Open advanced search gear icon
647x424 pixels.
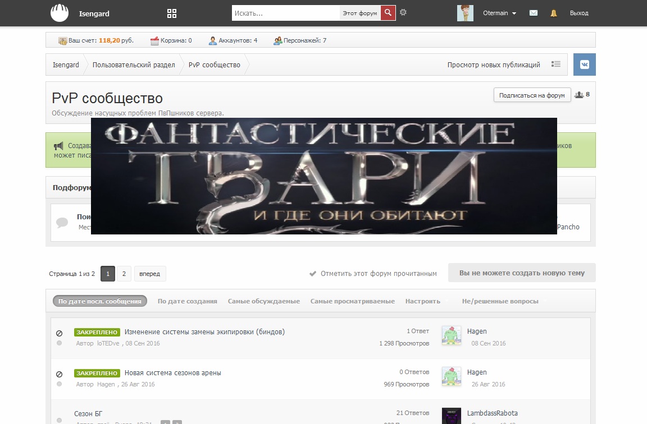403,12
